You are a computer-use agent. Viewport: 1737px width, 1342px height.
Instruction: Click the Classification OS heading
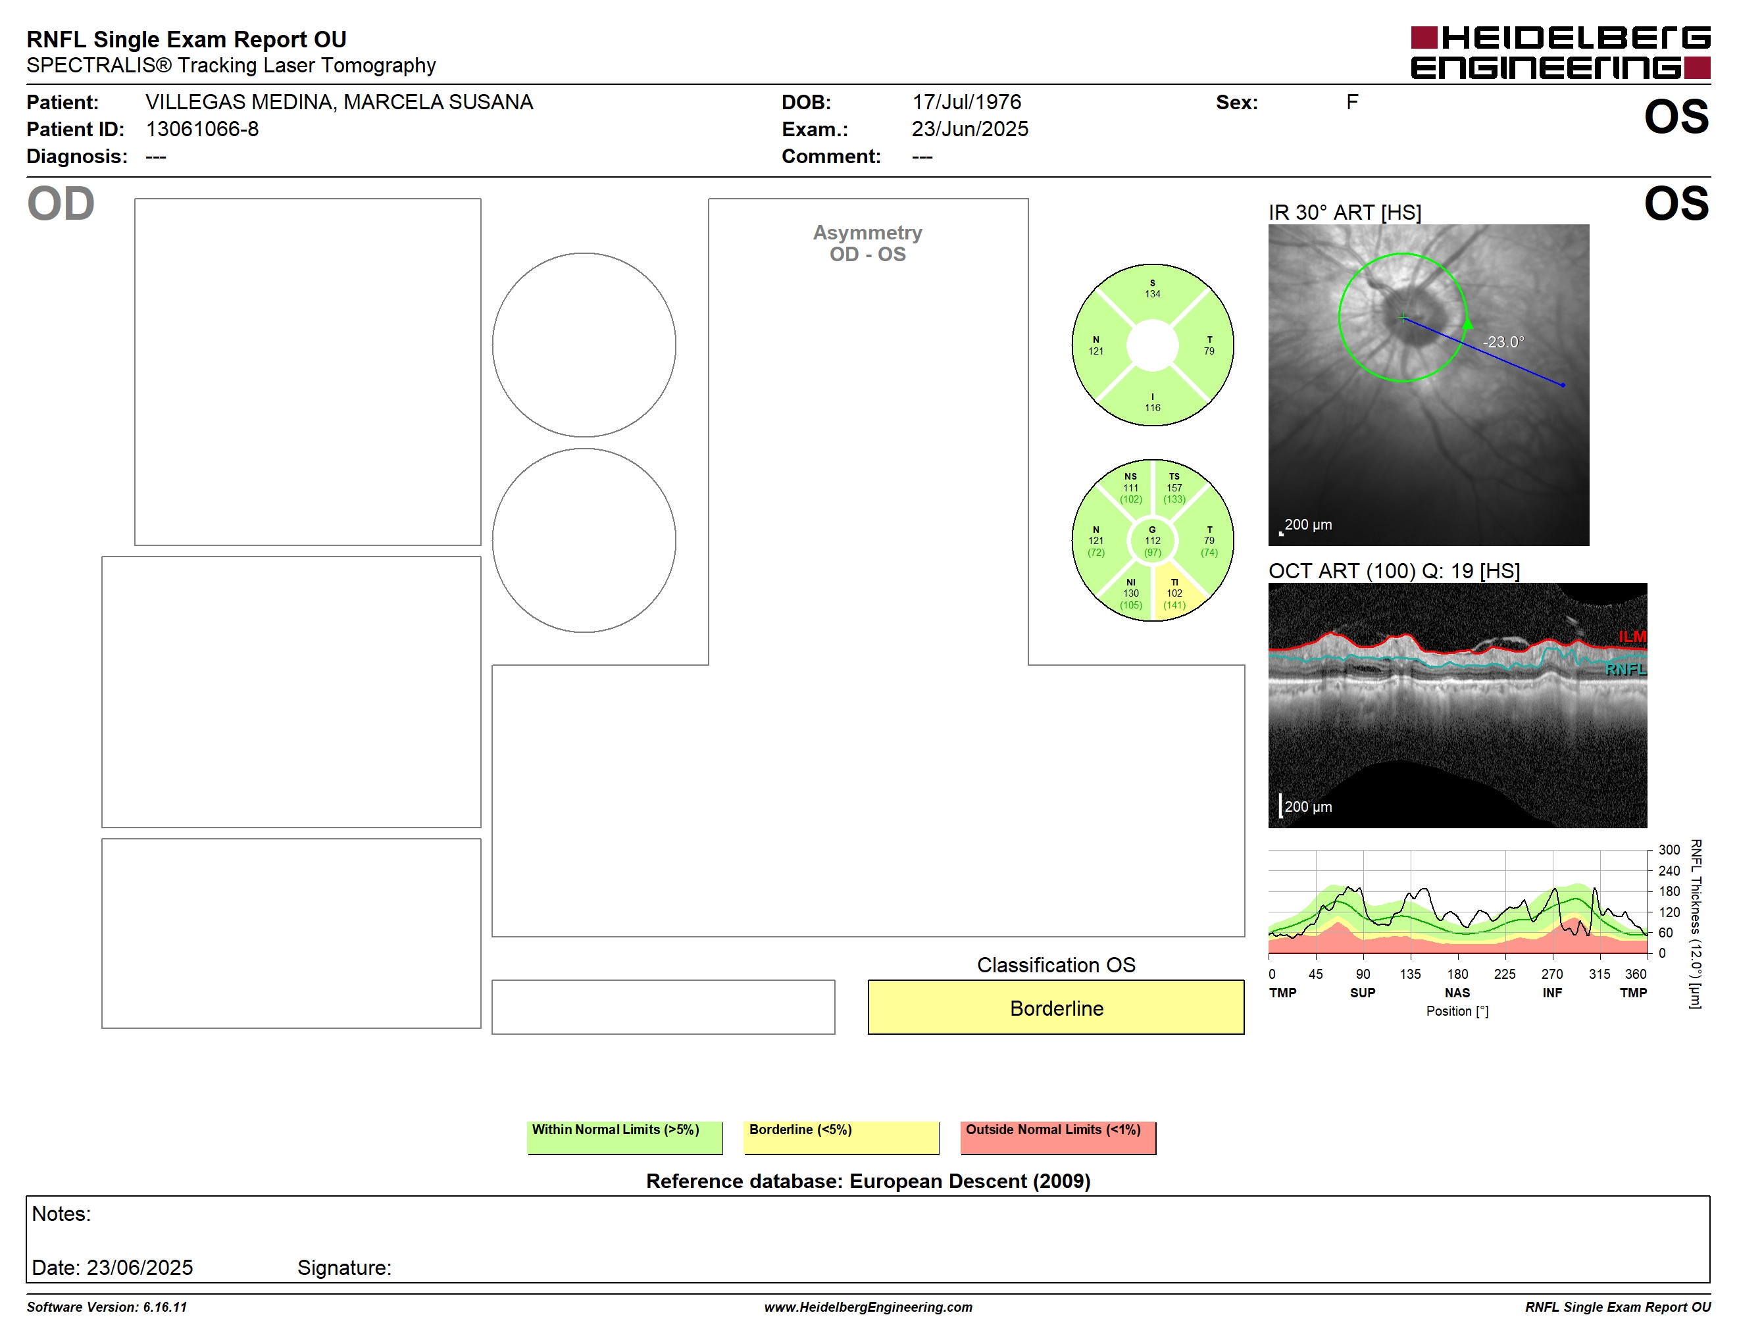[1055, 964]
